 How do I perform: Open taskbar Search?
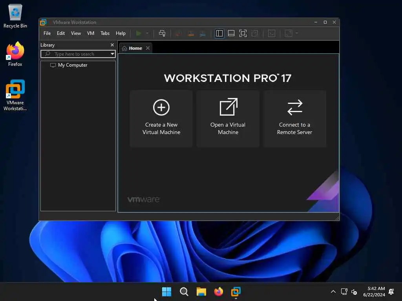(x=184, y=292)
